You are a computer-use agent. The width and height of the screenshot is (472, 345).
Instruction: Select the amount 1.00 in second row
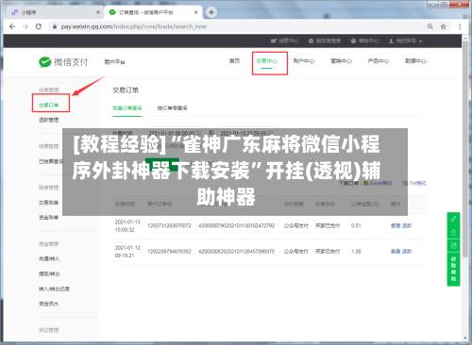coord(356,252)
